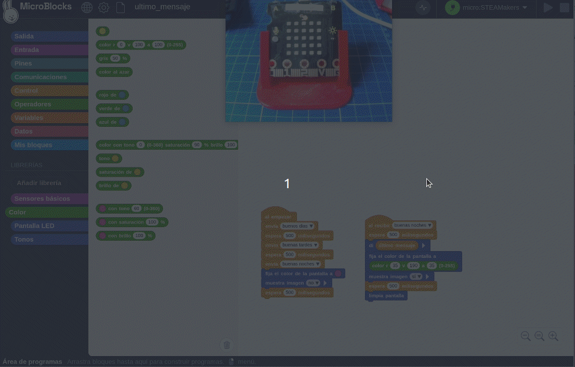Click the trash can icon
Image resolution: width=575 pixels, height=367 pixels.
227,345
